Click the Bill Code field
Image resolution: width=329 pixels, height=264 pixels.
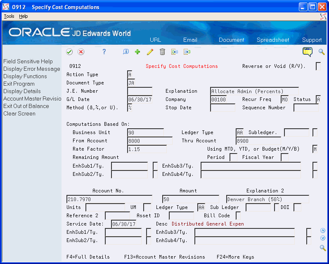coord(238,216)
